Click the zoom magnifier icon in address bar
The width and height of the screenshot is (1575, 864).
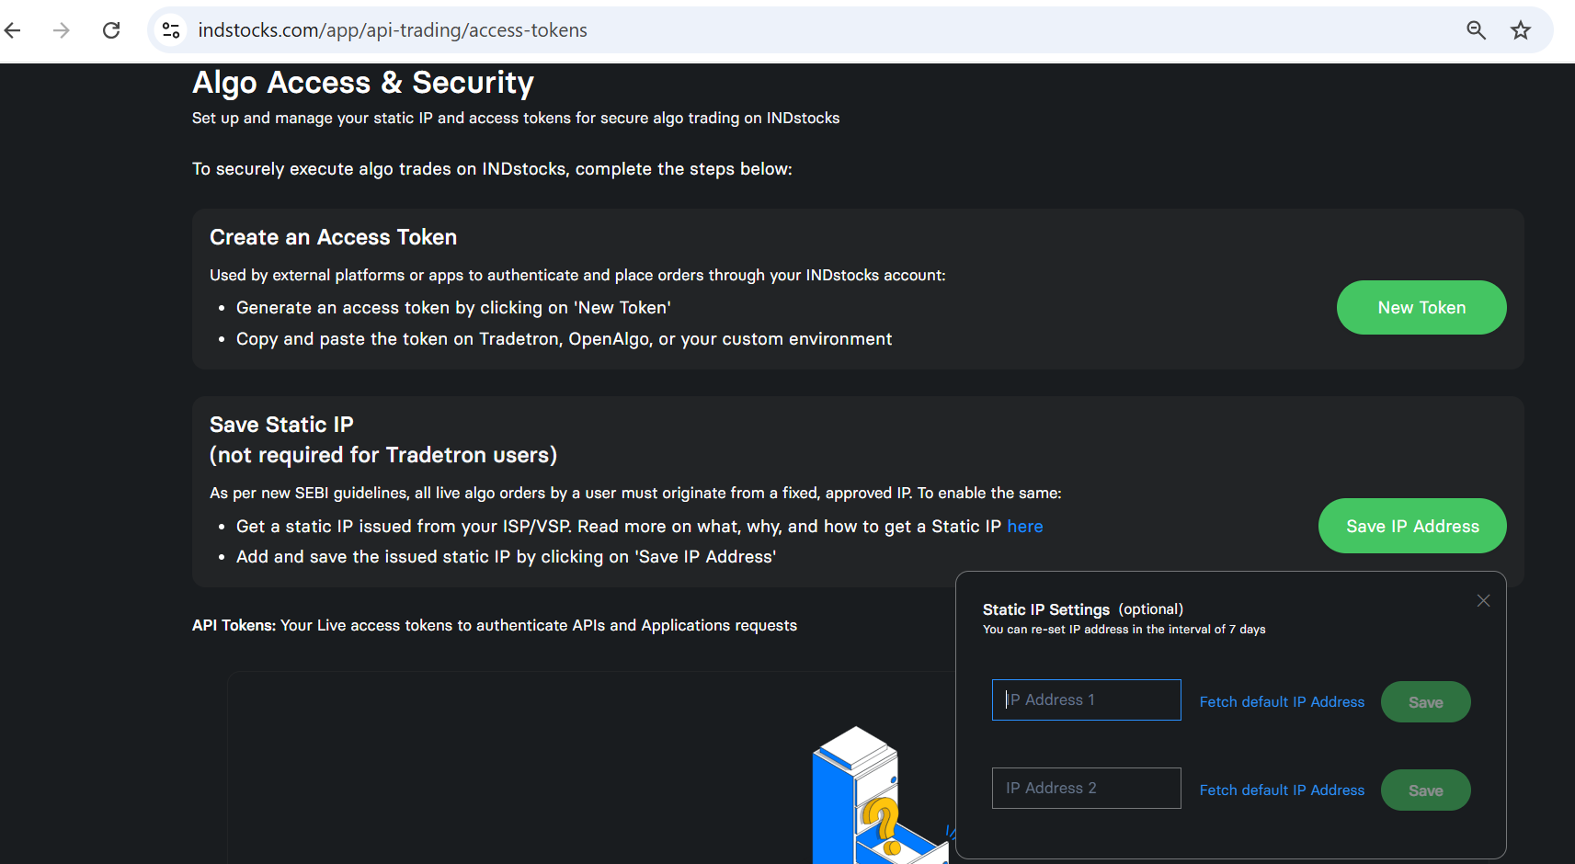(x=1476, y=30)
